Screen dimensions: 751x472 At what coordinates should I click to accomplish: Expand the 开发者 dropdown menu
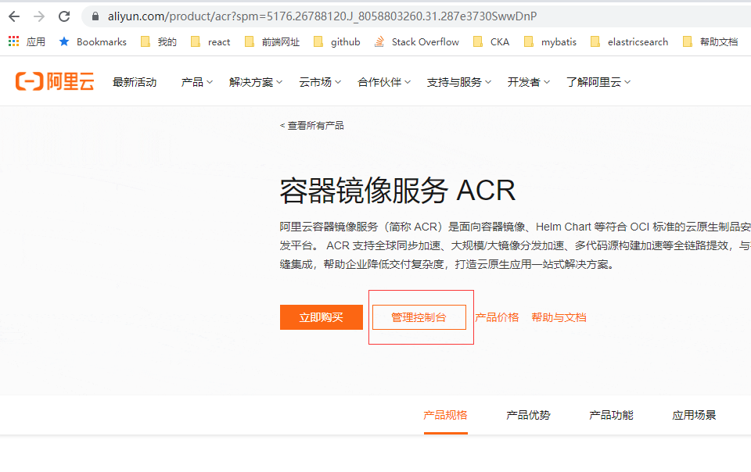[x=528, y=82]
